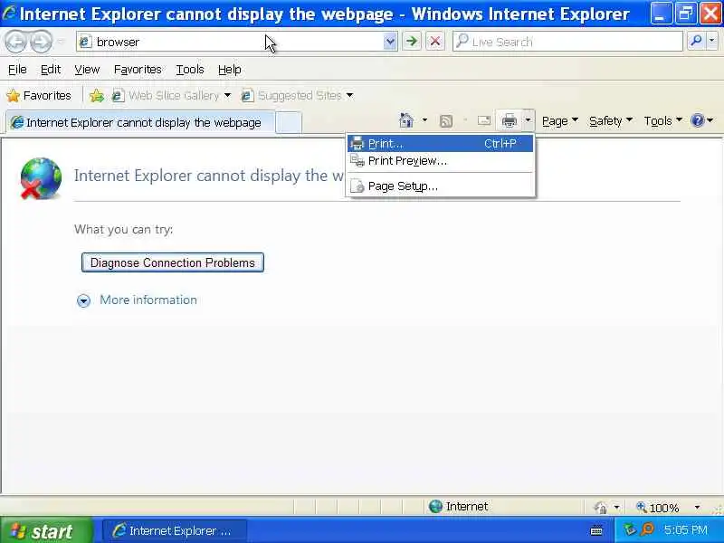Image resolution: width=724 pixels, height=543 pixels.
Task: Click the Internet Explorer taskbar button
Action: (175, 530)
